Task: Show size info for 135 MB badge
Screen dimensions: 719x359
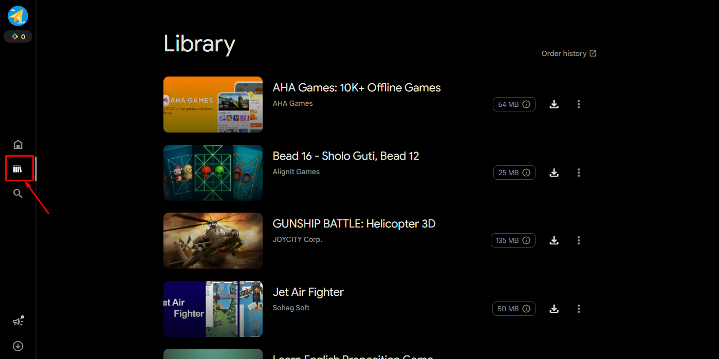Action: (513, 240)
